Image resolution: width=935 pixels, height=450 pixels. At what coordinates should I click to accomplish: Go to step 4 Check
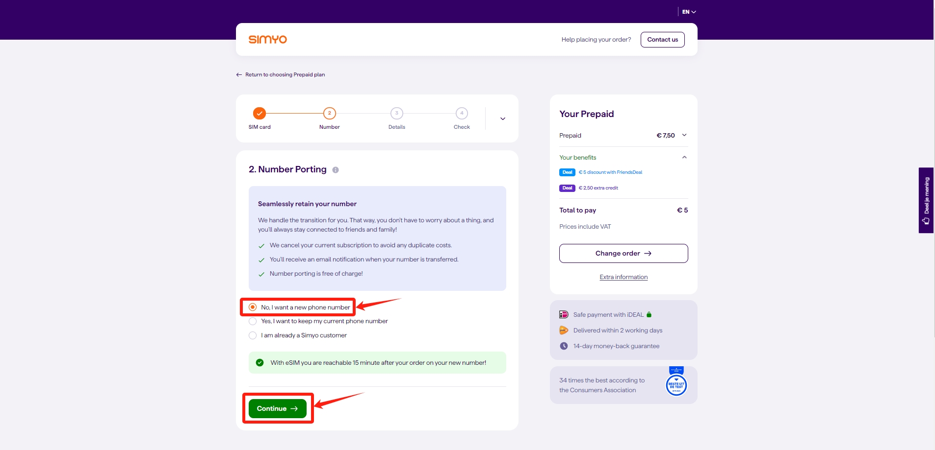click(462, 113)
